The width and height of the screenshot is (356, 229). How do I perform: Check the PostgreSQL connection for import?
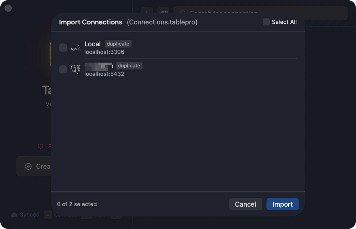tap(63, 69)
